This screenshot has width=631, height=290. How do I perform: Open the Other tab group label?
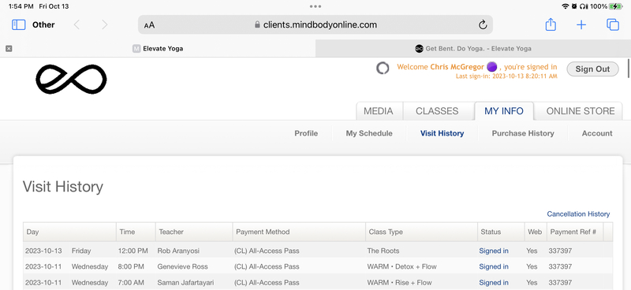coord(43,25)
